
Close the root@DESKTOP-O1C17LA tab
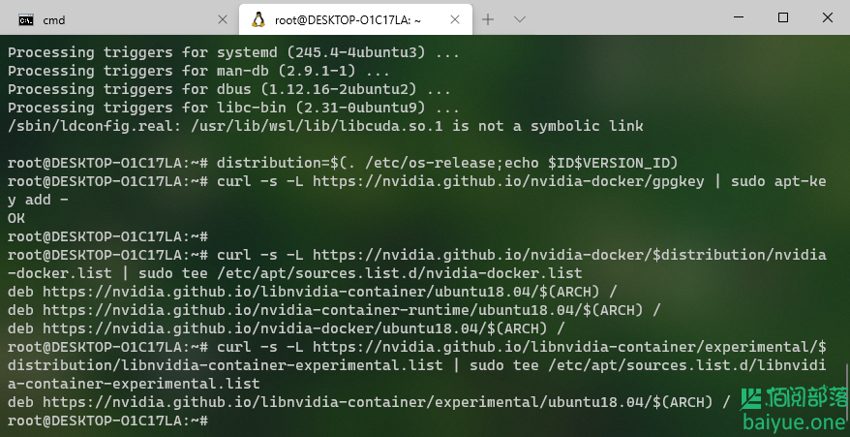click(x=455, y=20)
